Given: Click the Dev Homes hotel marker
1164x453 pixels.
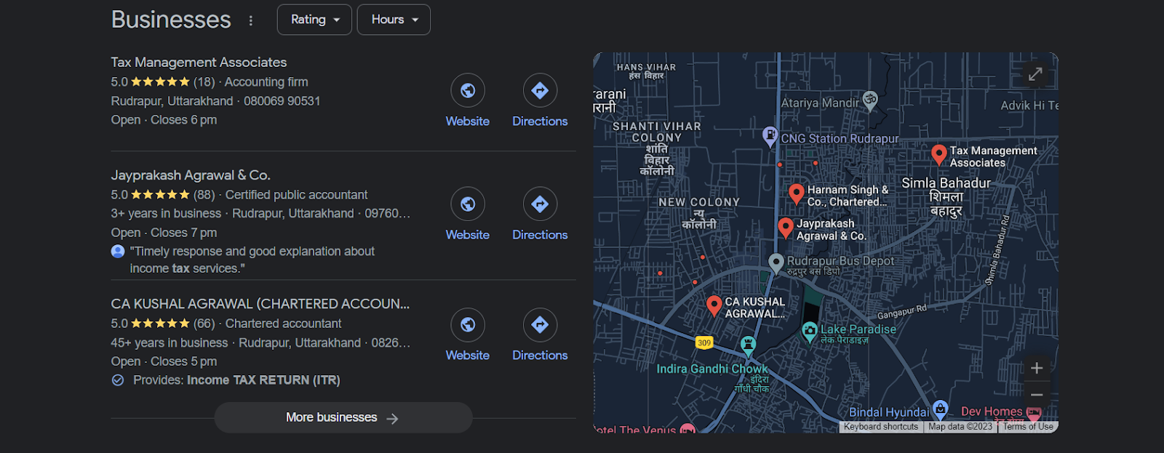Looking at the screenshot, I should tap(1033, 412).
